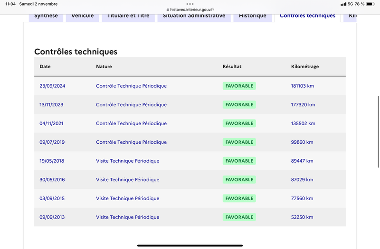Tap the Samedi 2 novembre date text
The height and width of the screenshot is (249, 380).
click(x=38, y=4)
